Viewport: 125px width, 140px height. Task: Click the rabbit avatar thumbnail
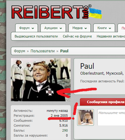86,117
